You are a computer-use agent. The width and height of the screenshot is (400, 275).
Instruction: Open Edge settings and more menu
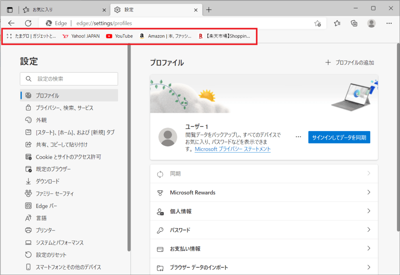click(x=389, y=23)
